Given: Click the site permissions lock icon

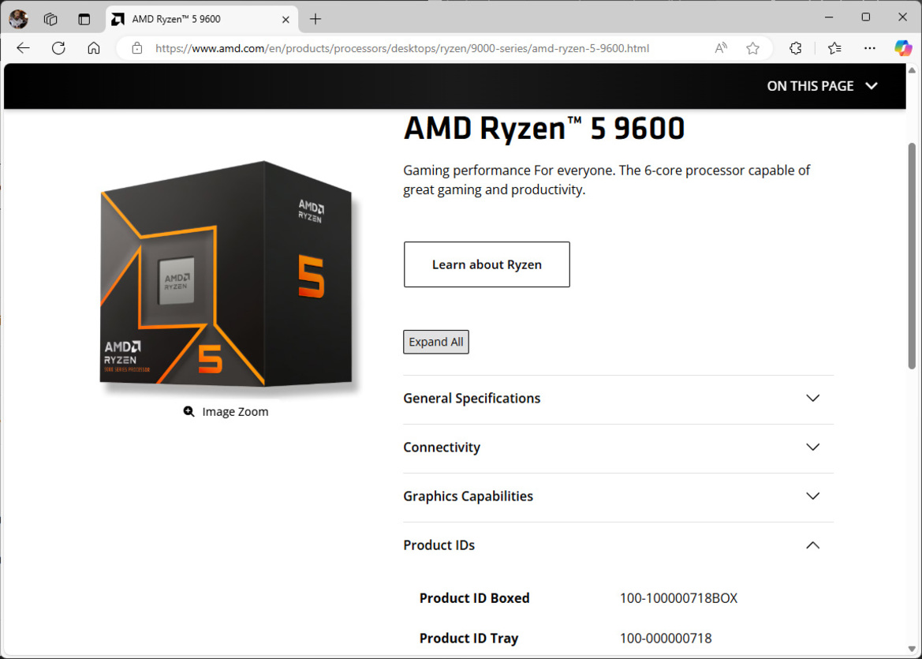Looking at the screenshot, I should 136,48.
